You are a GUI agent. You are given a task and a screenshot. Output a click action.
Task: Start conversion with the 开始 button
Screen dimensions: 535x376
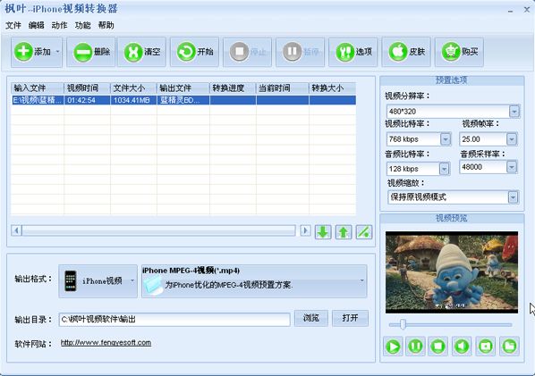click(x=195, y=52)
